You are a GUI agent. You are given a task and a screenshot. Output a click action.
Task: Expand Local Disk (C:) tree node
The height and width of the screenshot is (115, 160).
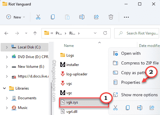point(7,47)
